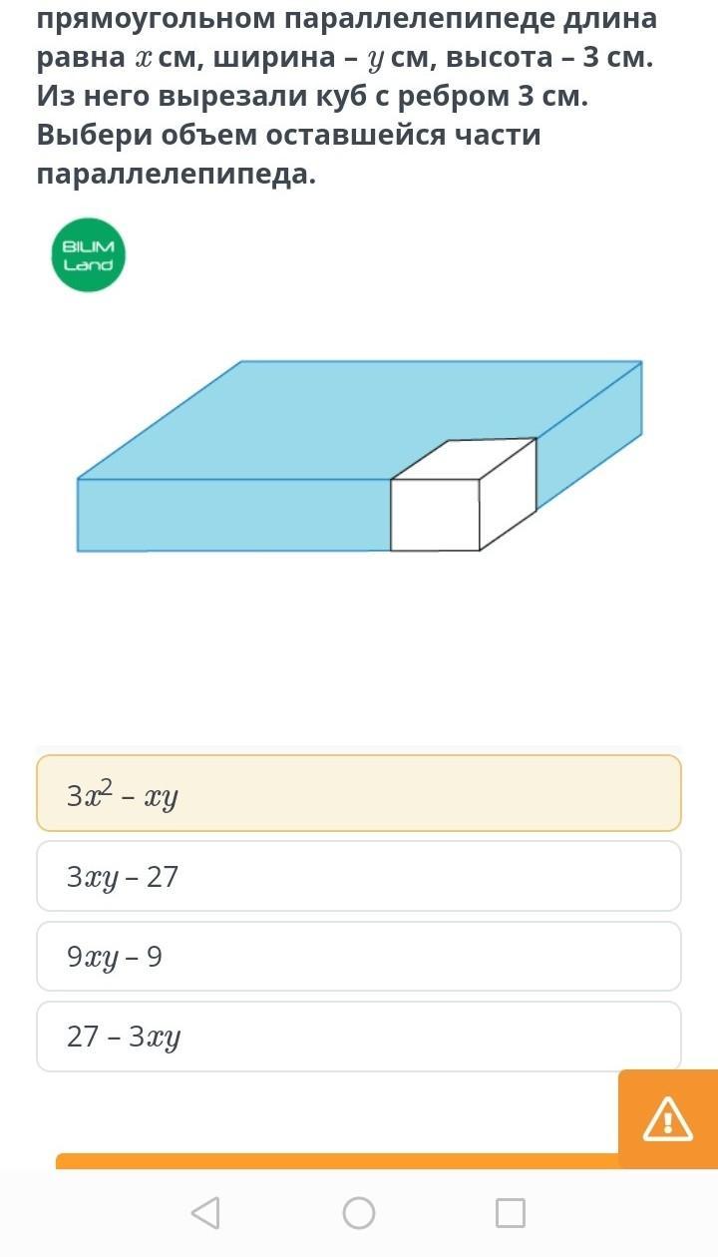Click the white cube's front face
This screenshot has height=1257, width=718.
coord(435,515)
